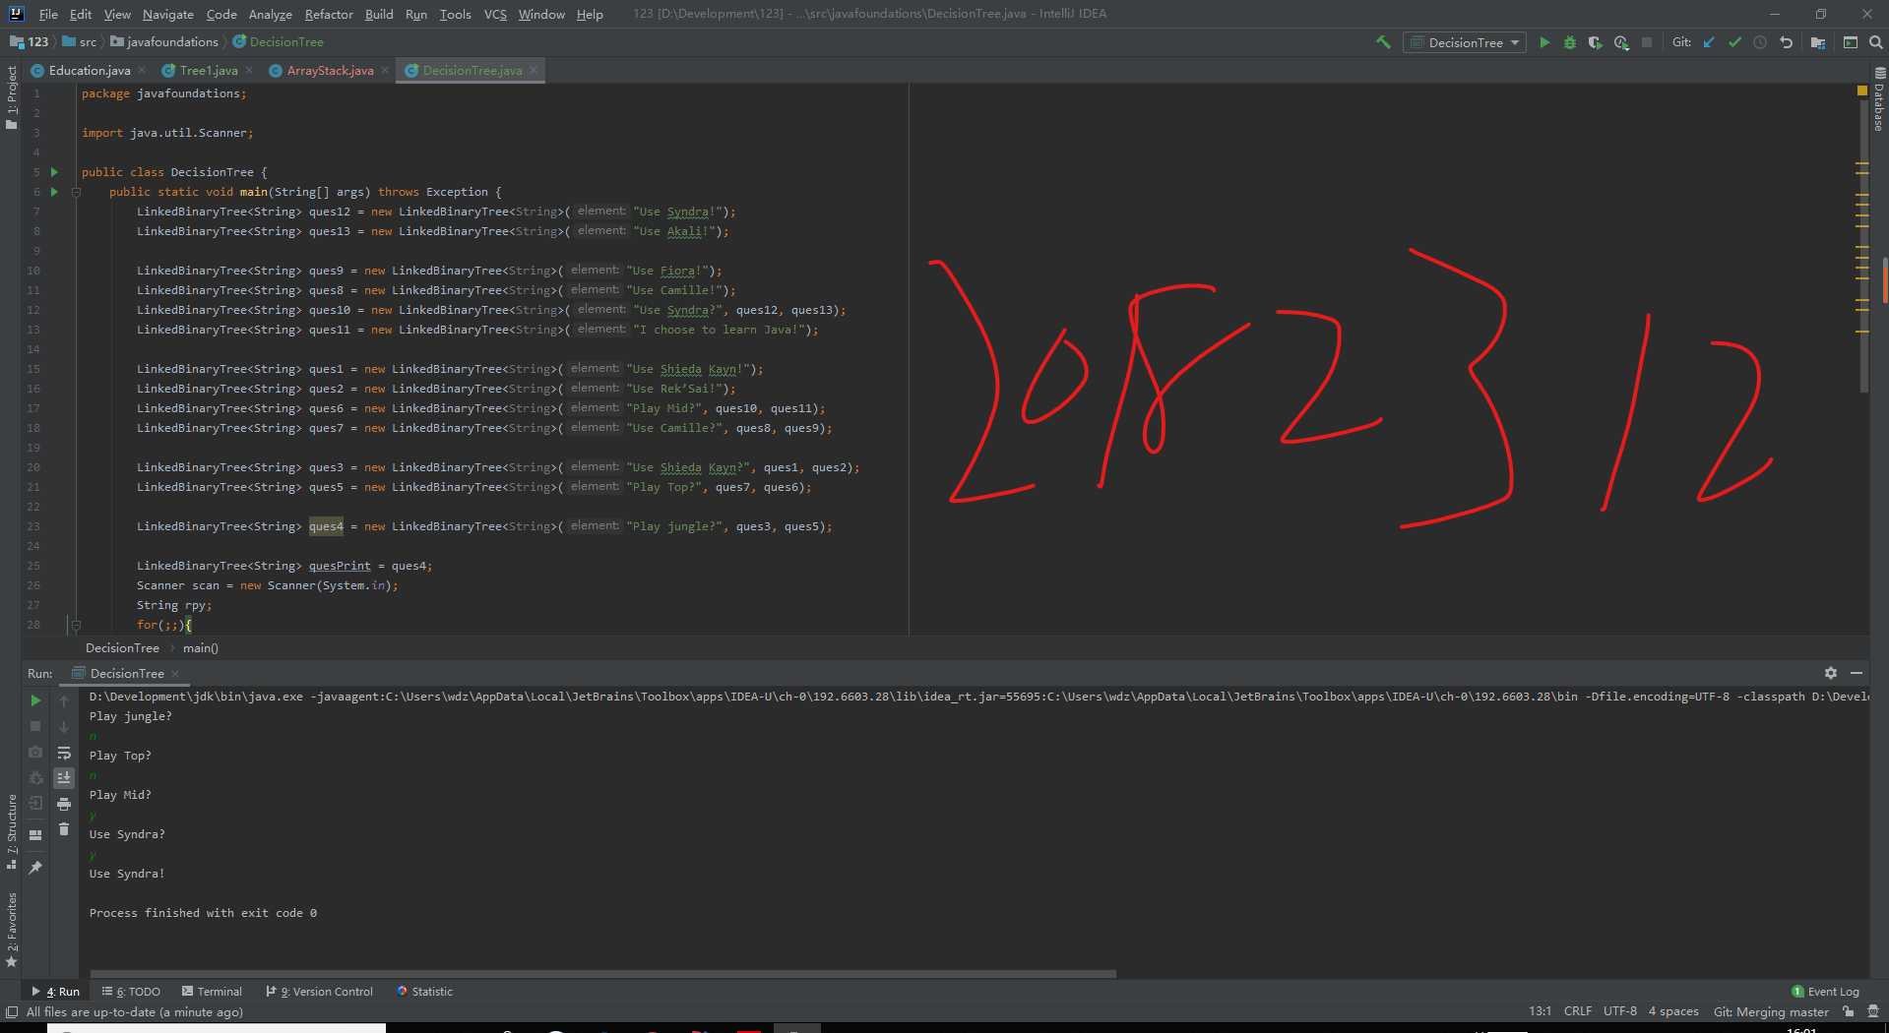Toggle the Project tool window
Screen dimensions: 1889x1033
pos(11,96)
